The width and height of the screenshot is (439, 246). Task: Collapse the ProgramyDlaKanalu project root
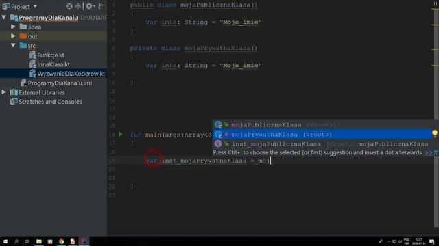tap(4, 18)
